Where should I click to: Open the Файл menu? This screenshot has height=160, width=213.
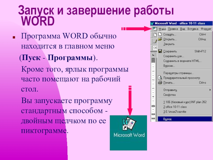(x=162, y=29)
